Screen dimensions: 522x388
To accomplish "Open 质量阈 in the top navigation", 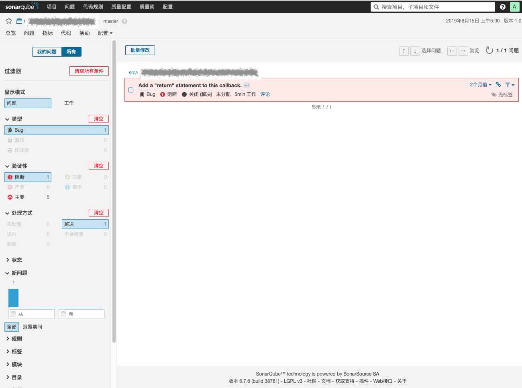I will point(147,7).
